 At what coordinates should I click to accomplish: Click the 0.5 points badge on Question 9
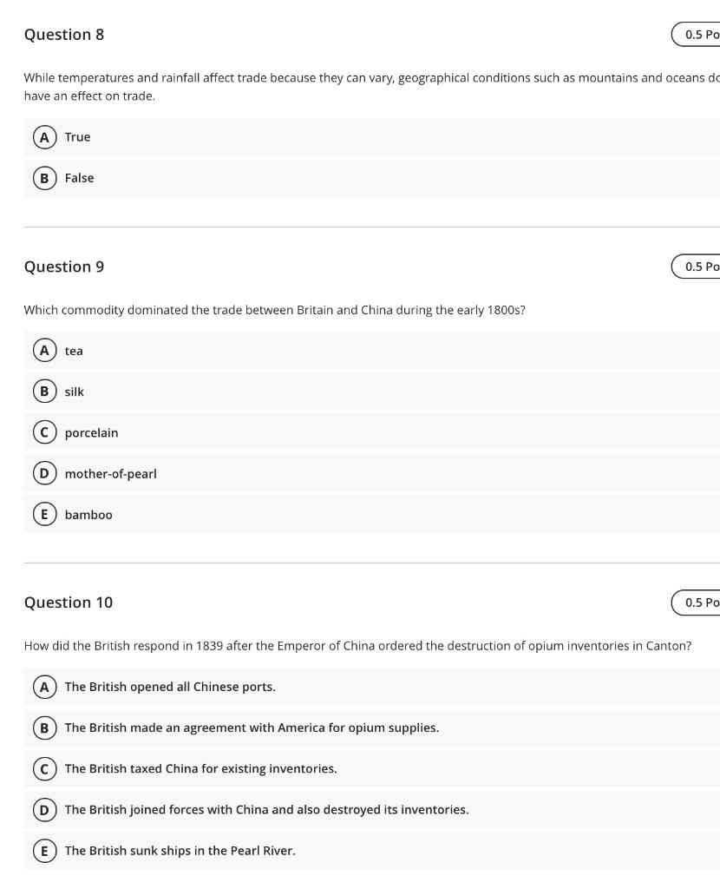[x=698, y=266]
